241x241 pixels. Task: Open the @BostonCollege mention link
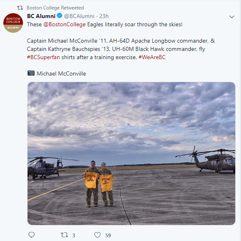(65, 25)
